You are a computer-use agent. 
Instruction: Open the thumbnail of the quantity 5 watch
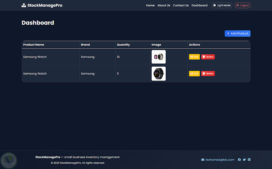click(x=159, y=74)
